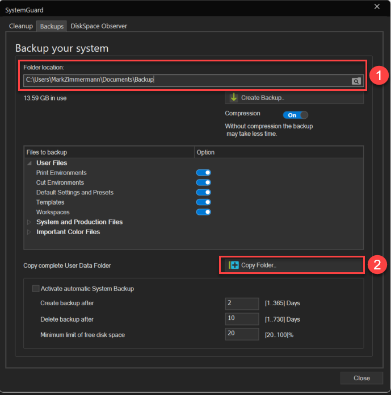Click the 13.59 GB in use text
Image resolution: width=391 pixels, height=395 pixels.
pos(45,98)
